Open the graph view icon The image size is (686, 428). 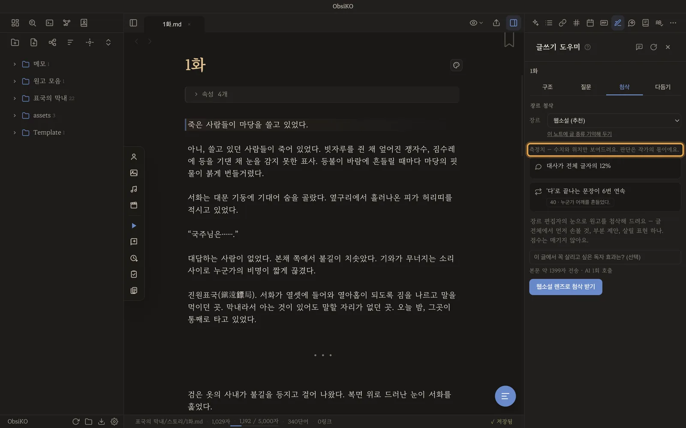click(67, 23)
